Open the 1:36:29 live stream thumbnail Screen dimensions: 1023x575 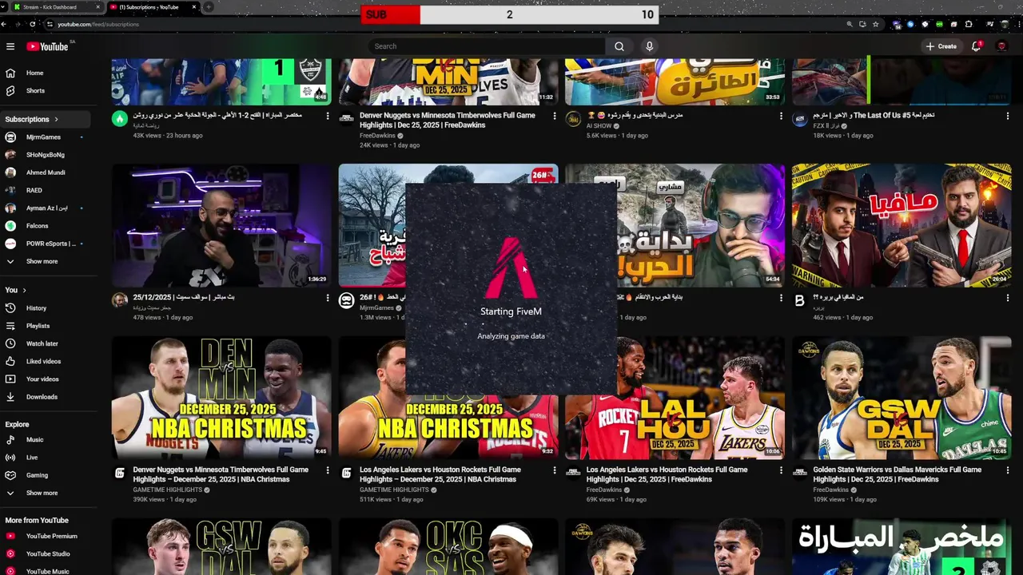click(x=221, y=225)
